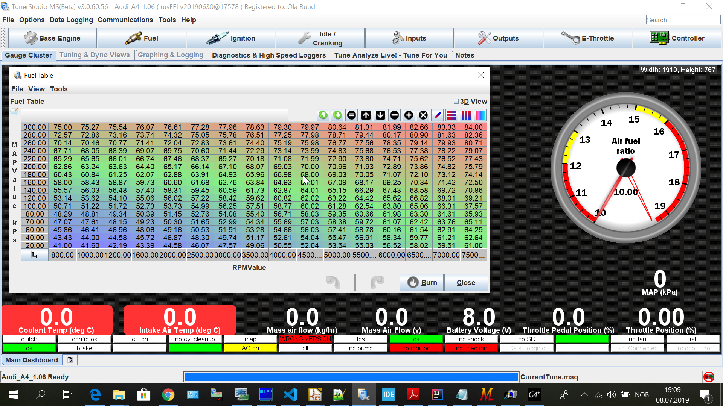Select the Main Dashboard tab
The height and width of the screenshot is (406, 723).
click(x=32, y=360)
